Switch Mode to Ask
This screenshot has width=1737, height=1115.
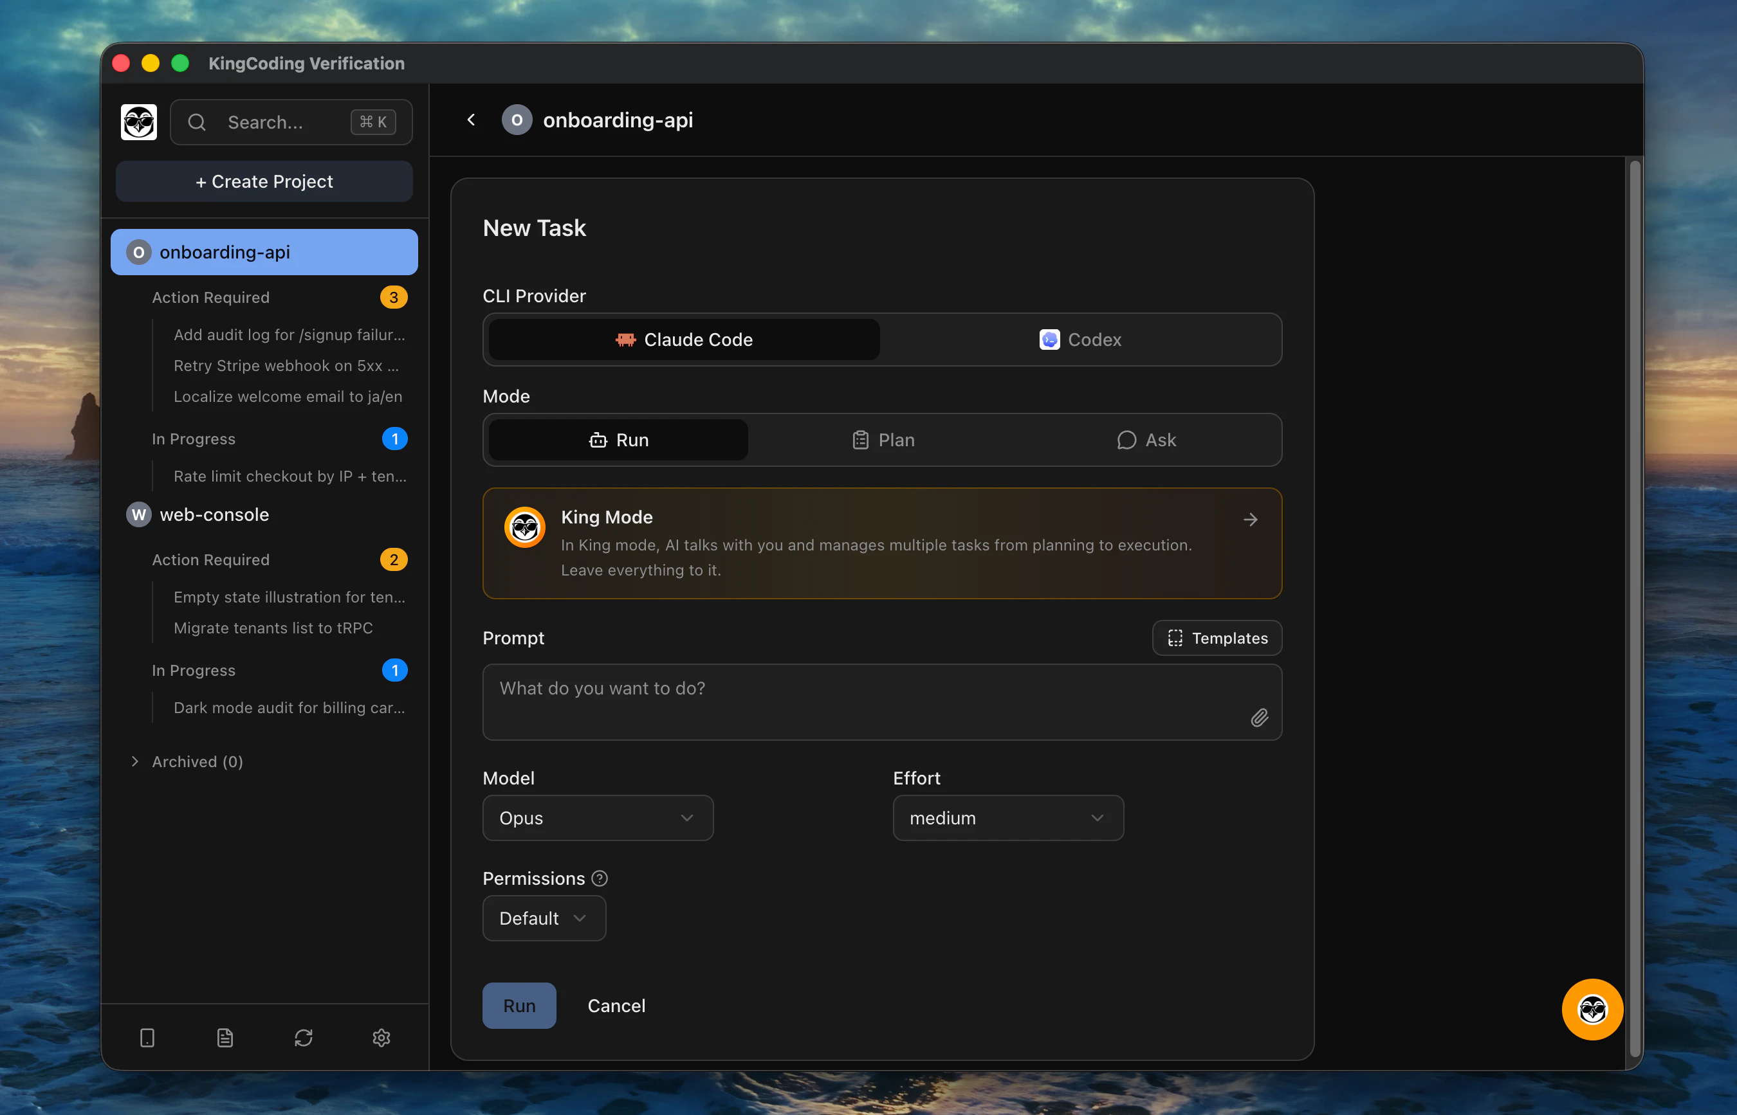(1146, 439)
